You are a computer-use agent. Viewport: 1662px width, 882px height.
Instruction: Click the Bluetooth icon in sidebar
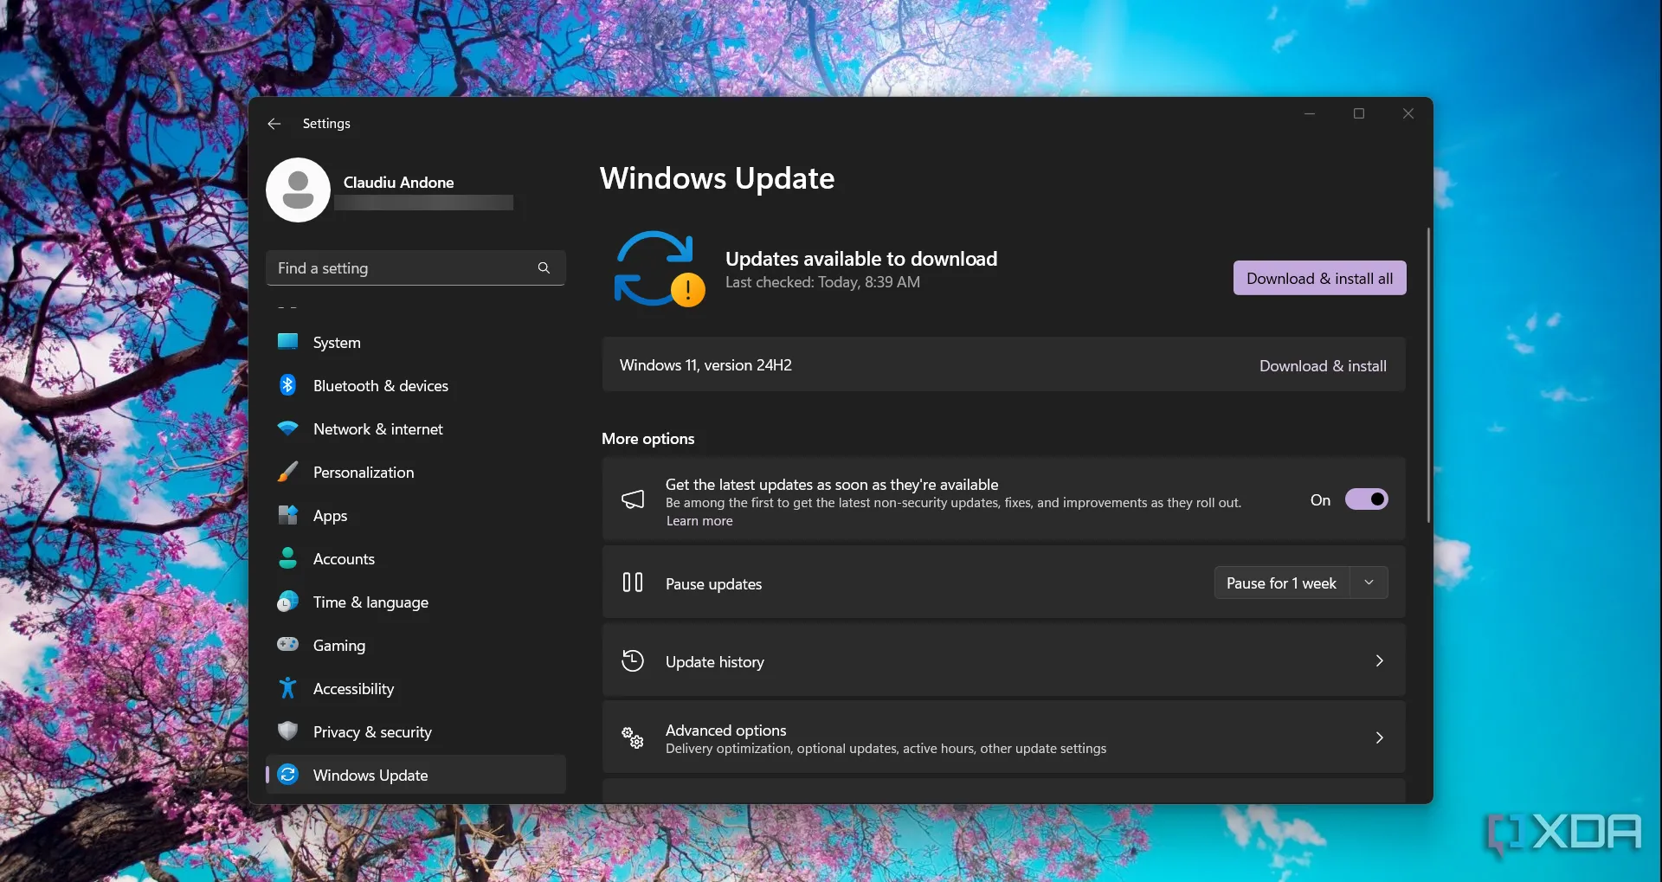coord(288,385)
